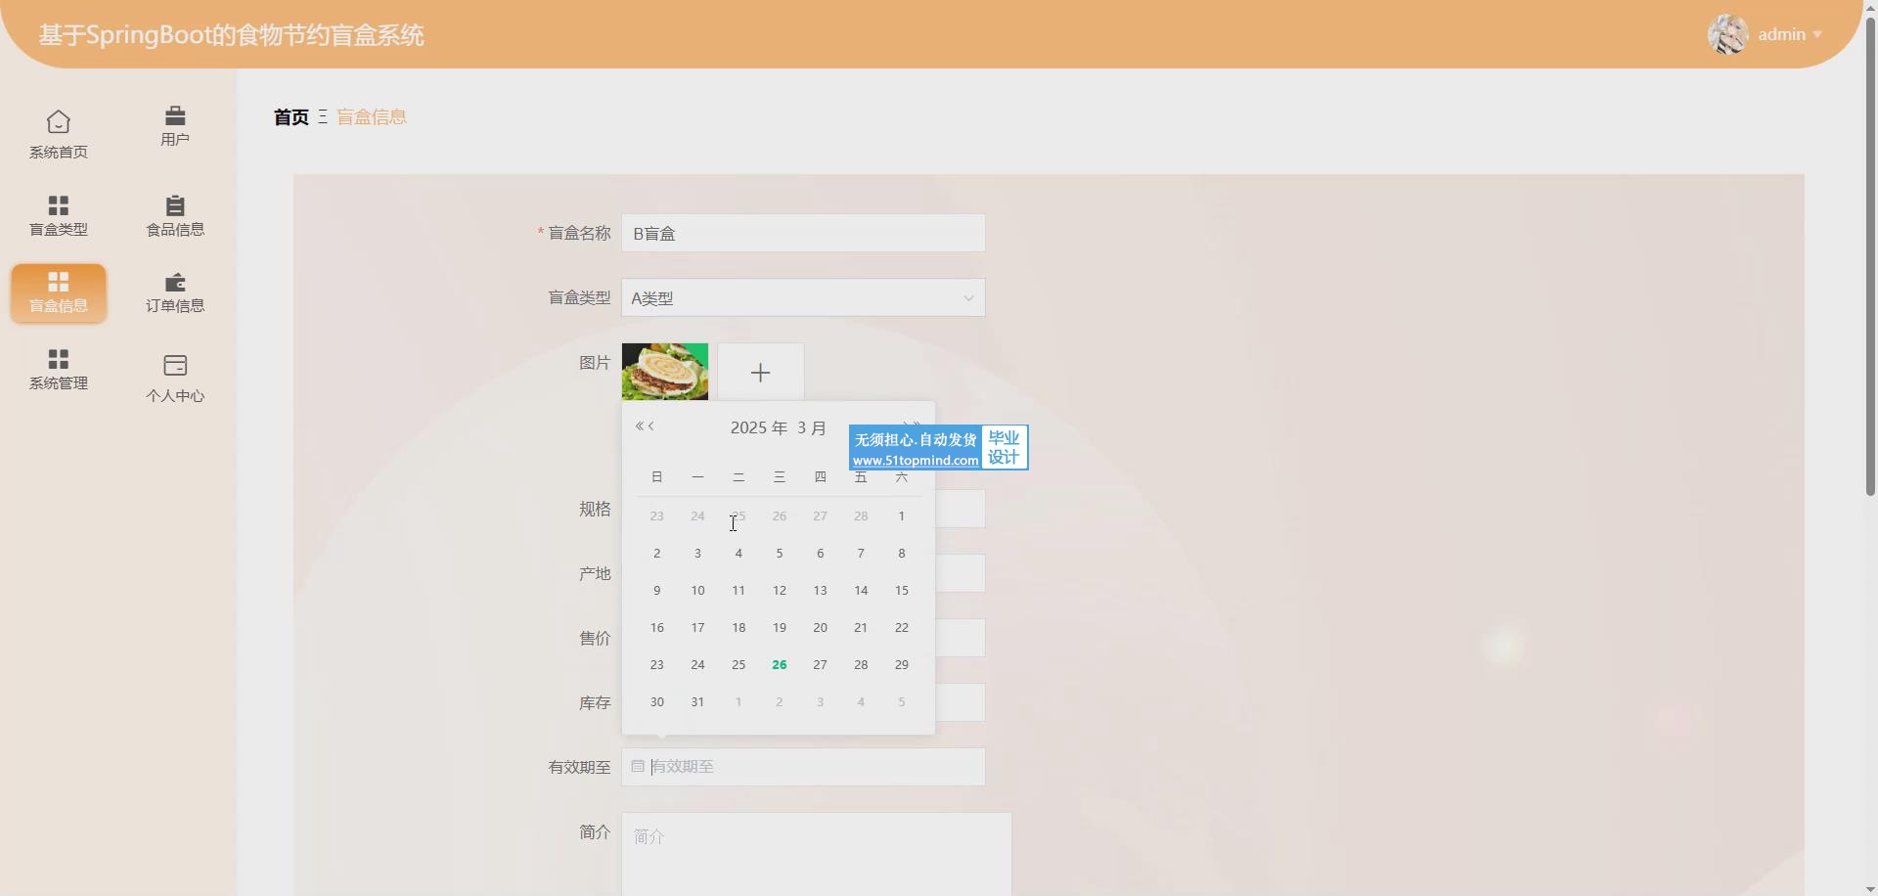
Task: Click the 简介 text area
Action: pos(816,851)
